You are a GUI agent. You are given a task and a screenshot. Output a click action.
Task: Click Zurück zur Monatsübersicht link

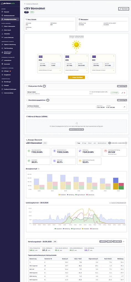(118, 203)
